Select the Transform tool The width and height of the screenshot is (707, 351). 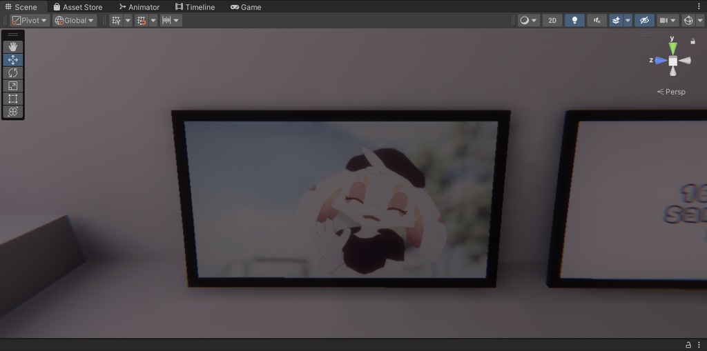tap(12, 112)
